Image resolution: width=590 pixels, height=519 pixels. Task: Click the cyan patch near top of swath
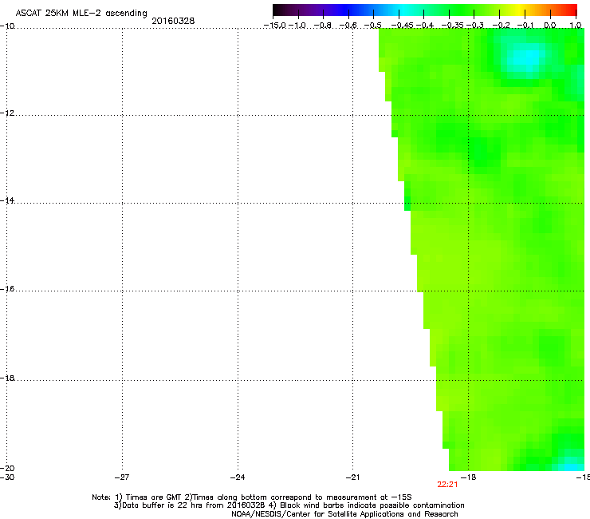point(527,59)
